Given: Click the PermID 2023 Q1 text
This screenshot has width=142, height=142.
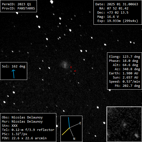Looking at the screenshot, I should pyautogui.click(x=16, y=4).
